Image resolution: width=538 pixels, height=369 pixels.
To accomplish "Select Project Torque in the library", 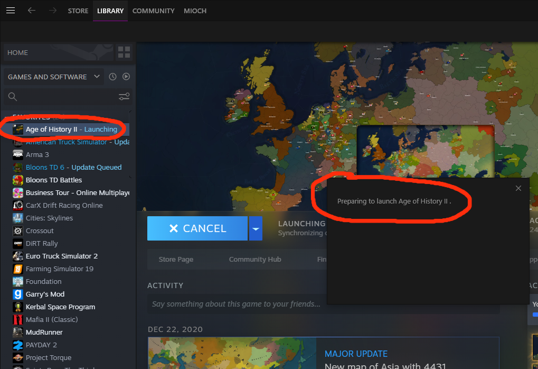I will pyautogui.click(x=49, y=358).
